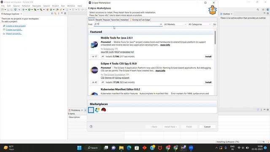Switch to the Recent tab
Viewport: 270px width, 152px height.
click(x=99, y=20)
